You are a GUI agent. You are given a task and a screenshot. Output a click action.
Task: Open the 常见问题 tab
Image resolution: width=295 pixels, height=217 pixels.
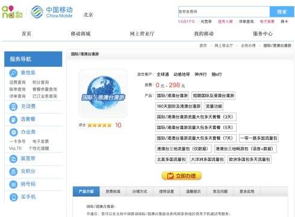point(220,192)
